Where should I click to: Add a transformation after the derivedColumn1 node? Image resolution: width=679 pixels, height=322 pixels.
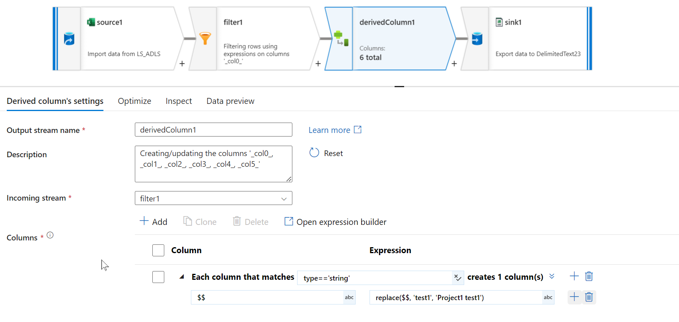[454, 64]
